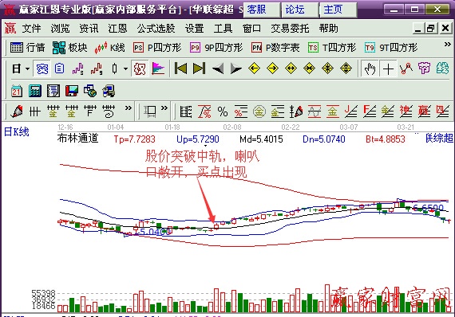Open the 文件 menu
Screen dimensions: 455x317
(32, 29)
